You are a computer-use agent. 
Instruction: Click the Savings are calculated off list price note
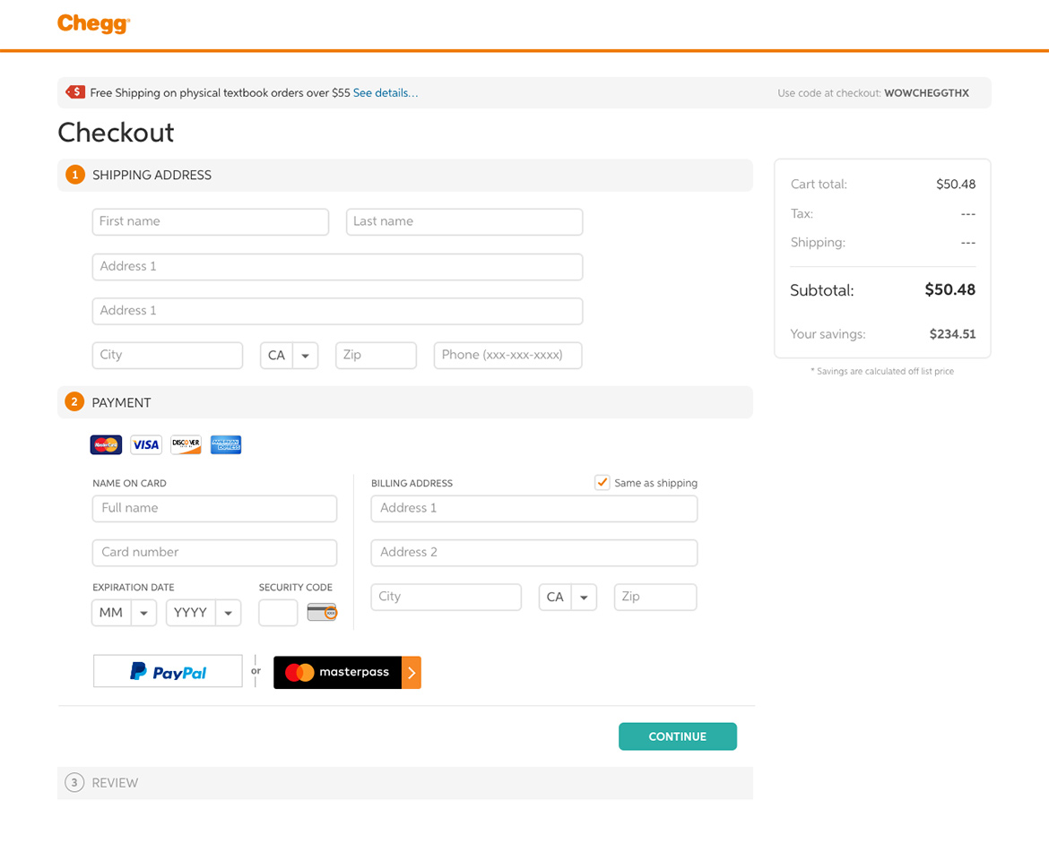(x=882, y=371)
